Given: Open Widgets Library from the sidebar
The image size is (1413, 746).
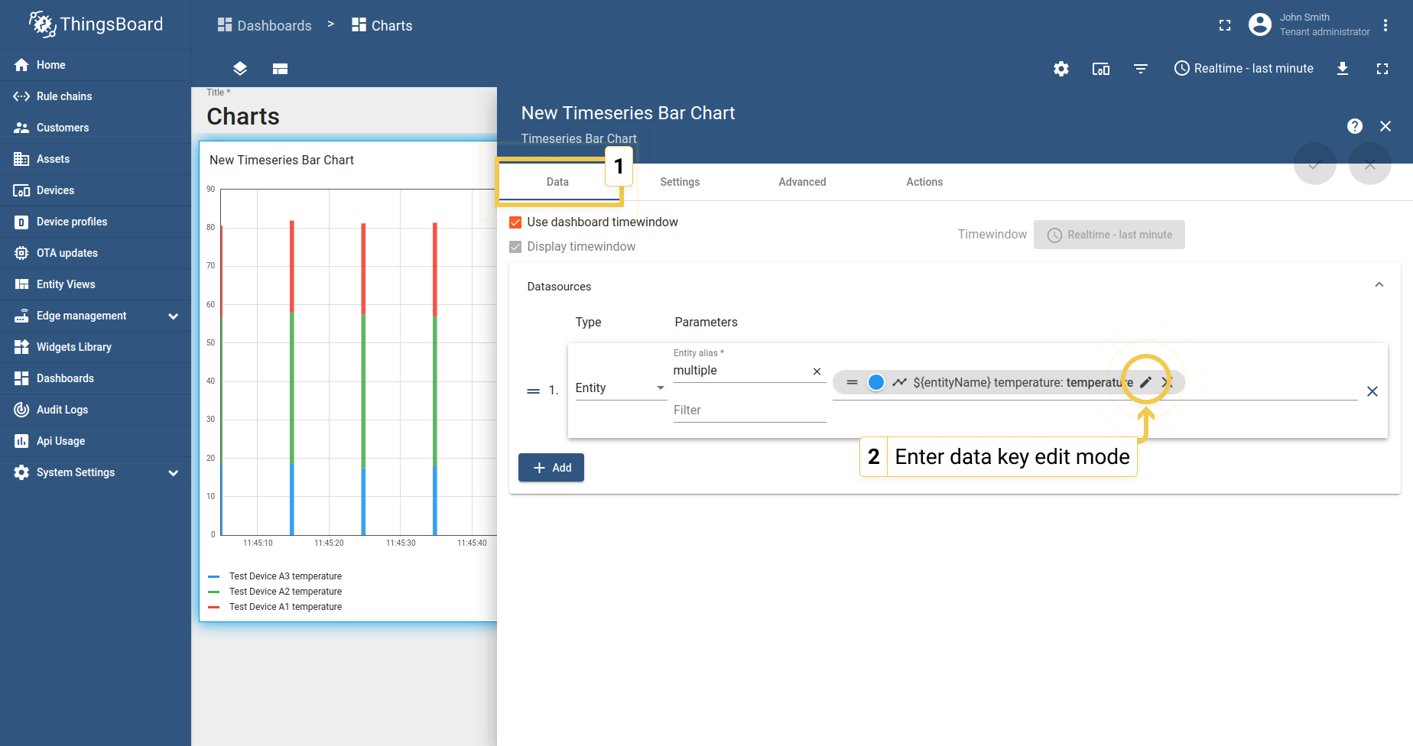Looking at the screenshot, I should [71, 346].
